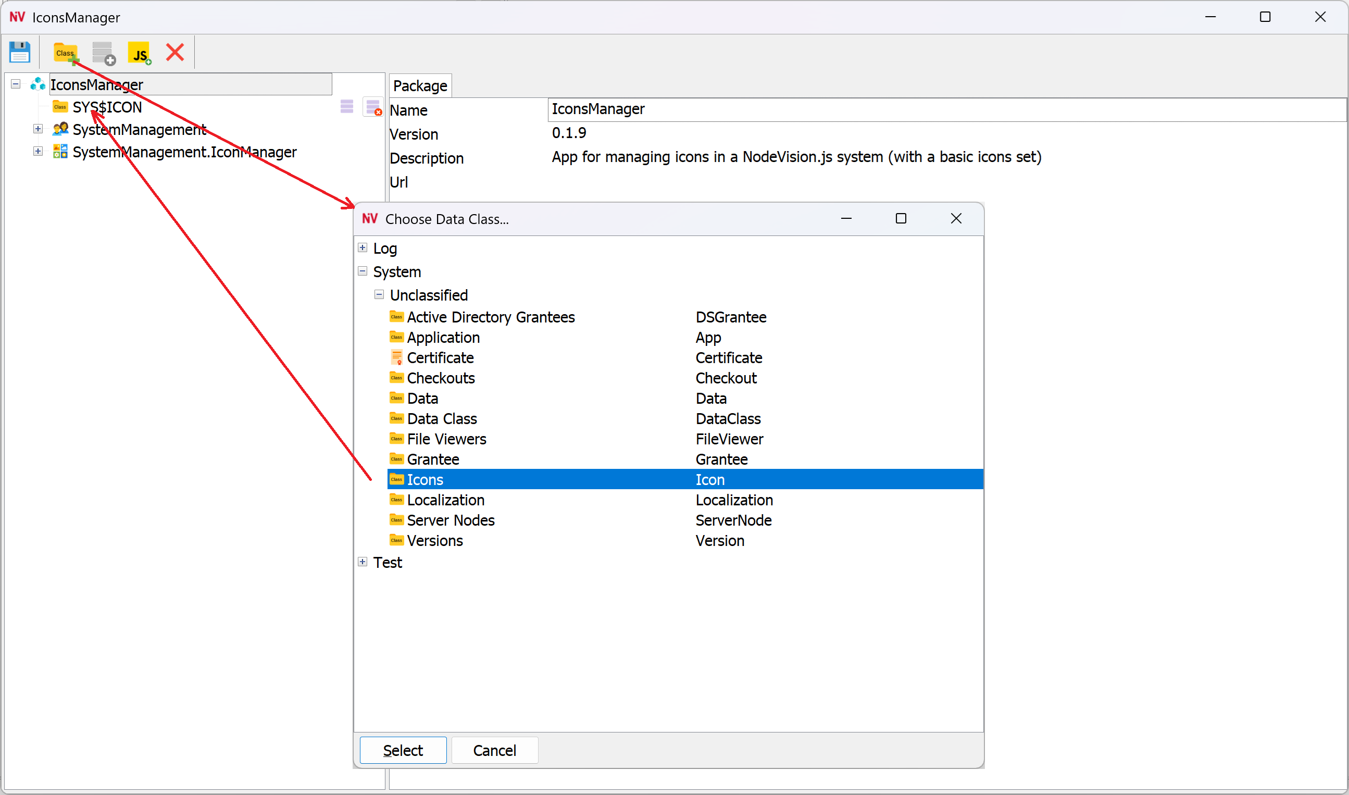Select the Application data class row
This screenshot has width=1349, height=795.
coord(443,338)
